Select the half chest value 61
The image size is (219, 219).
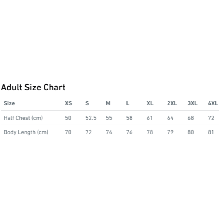coord(150,118)
